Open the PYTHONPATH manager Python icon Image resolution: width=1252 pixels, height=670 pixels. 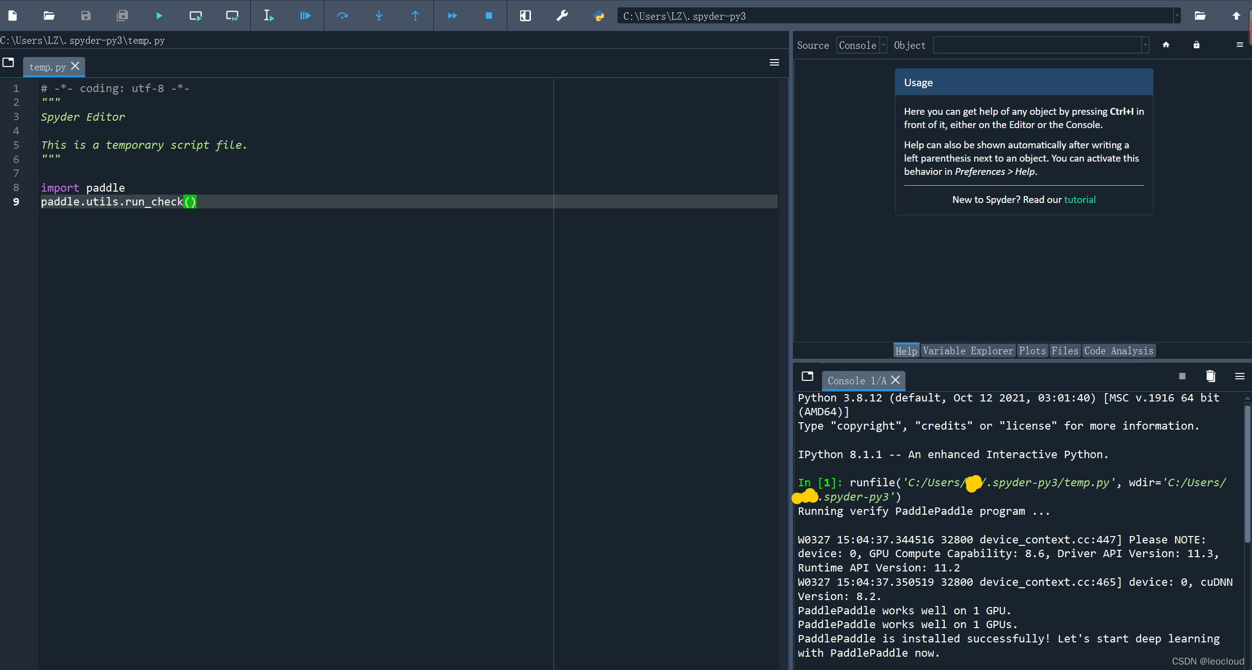[599, 16]
